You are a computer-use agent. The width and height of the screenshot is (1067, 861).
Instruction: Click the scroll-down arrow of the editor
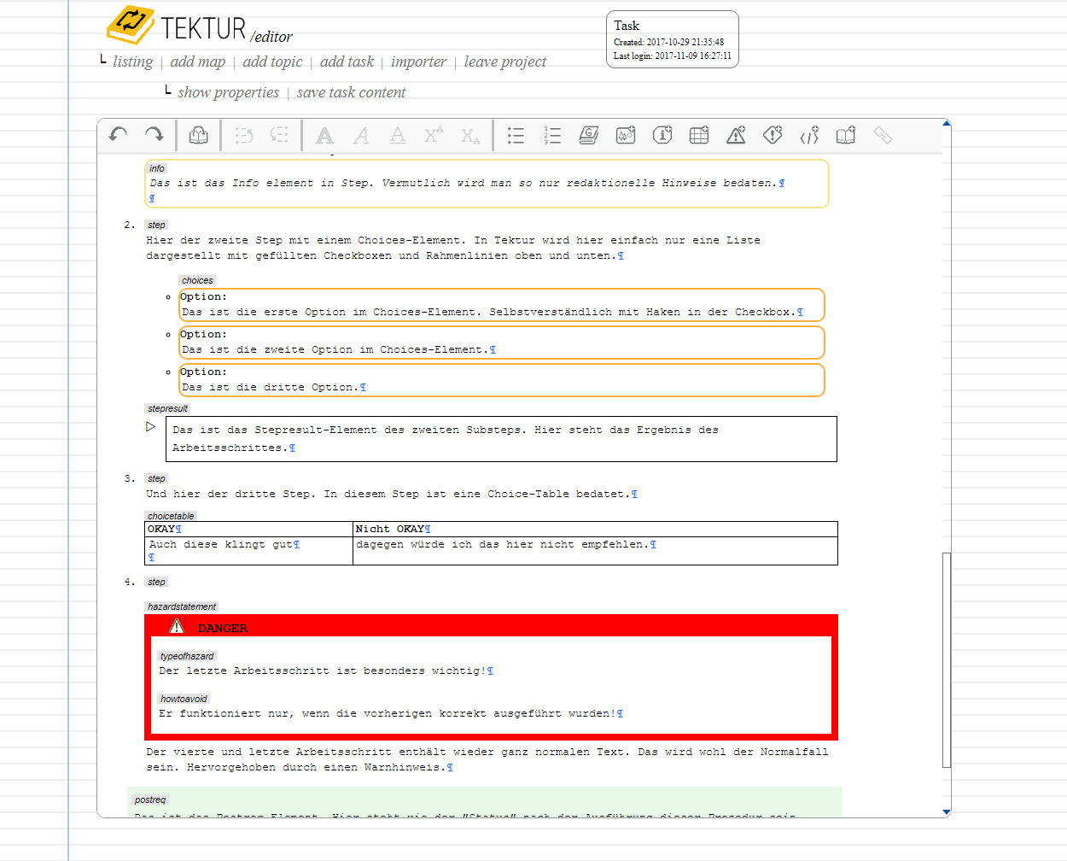click(947, 811)
